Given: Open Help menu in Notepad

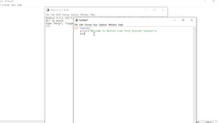Looking at the screenshot, I should click(19, 5).
